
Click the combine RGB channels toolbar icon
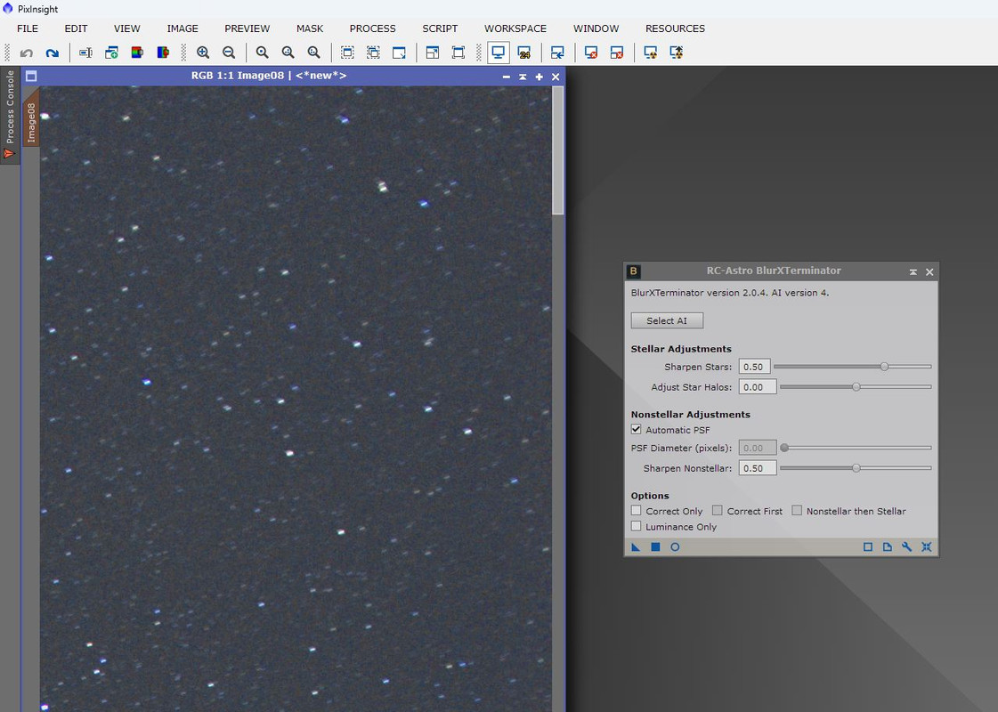tap(163, 53)
